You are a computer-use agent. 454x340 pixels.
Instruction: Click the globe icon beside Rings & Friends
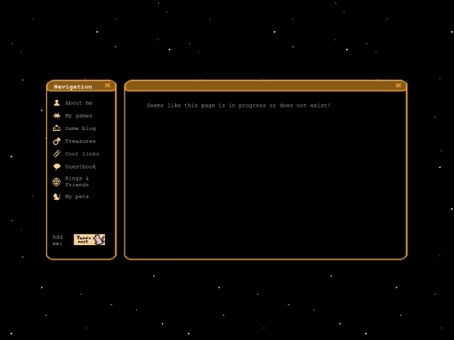[56, 181]
